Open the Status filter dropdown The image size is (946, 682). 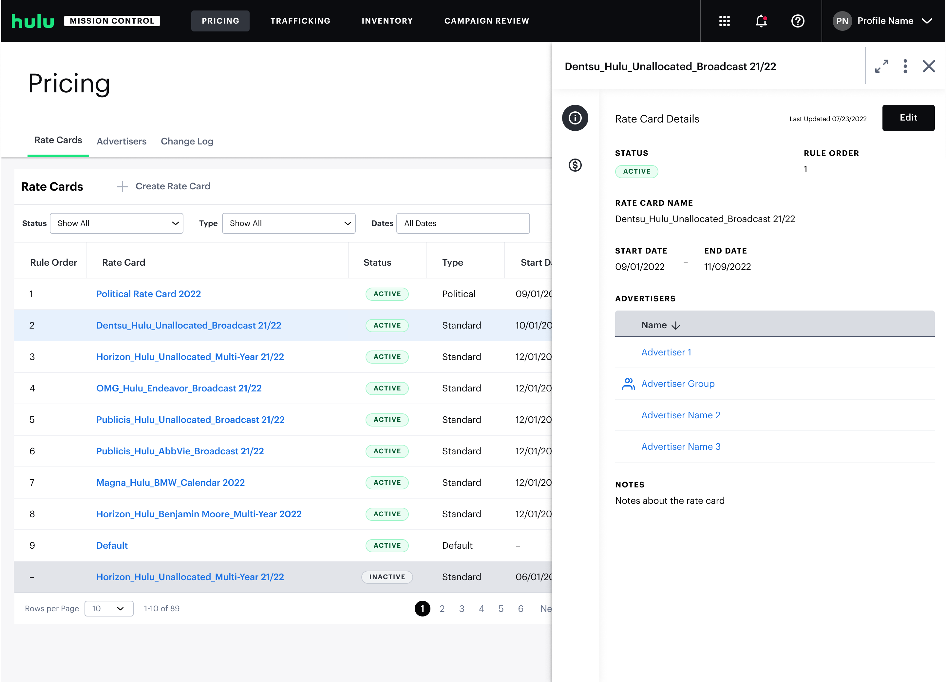click(x=116, y=224)
